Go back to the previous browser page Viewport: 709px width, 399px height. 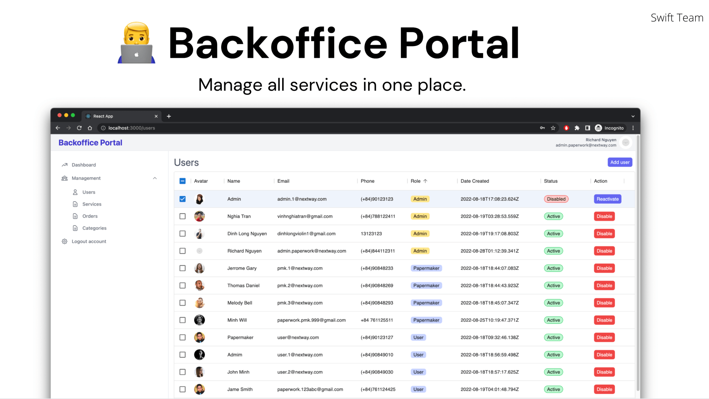tap(58, 128)
